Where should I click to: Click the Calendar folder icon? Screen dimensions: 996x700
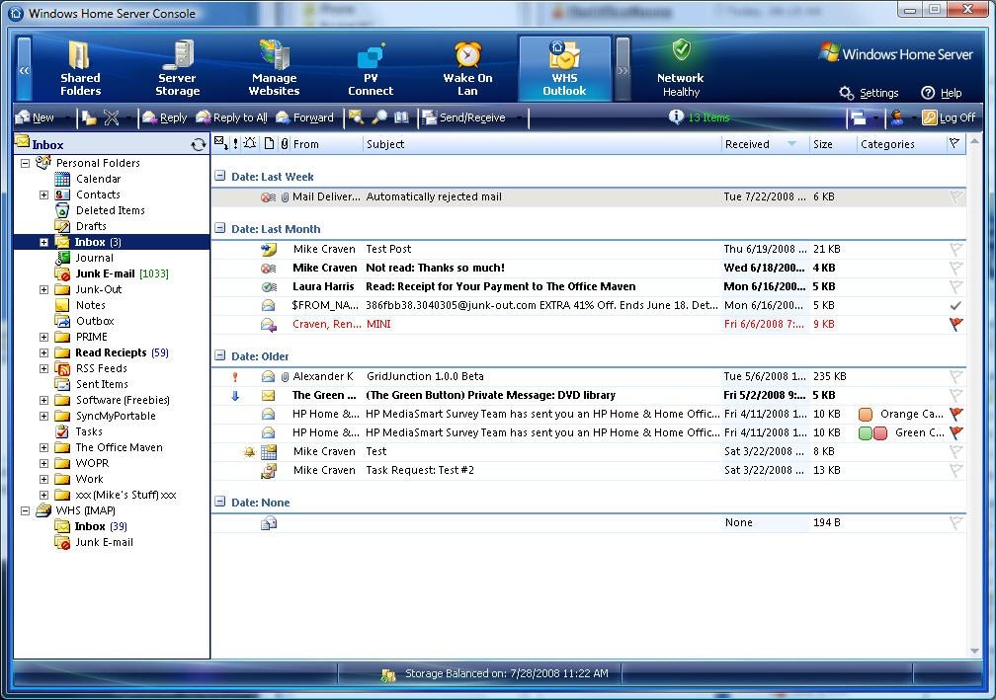tap(62, 179)
